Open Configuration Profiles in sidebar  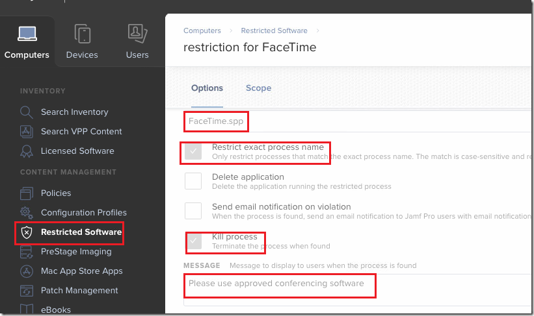pos(84,212)
